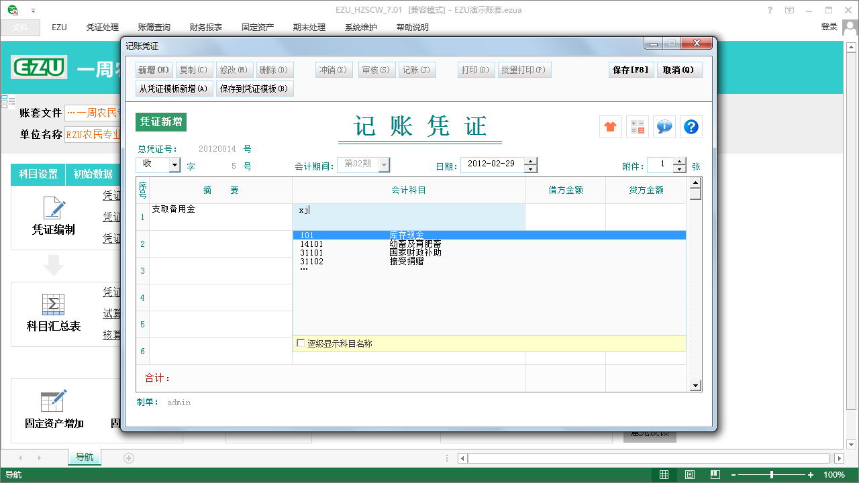859x483 pixels.
Task: Click the 批量打印(P) button
Action: click(x=525, y=70)
